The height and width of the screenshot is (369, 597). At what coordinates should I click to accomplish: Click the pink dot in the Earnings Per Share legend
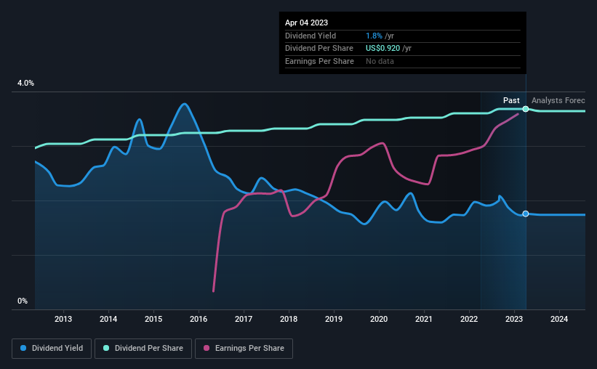tap(209, 349)
